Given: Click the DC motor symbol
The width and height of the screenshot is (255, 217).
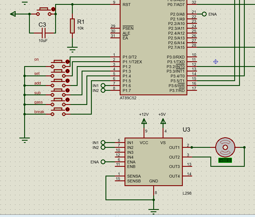Looking at the screenshot, I should click(225, 148).
